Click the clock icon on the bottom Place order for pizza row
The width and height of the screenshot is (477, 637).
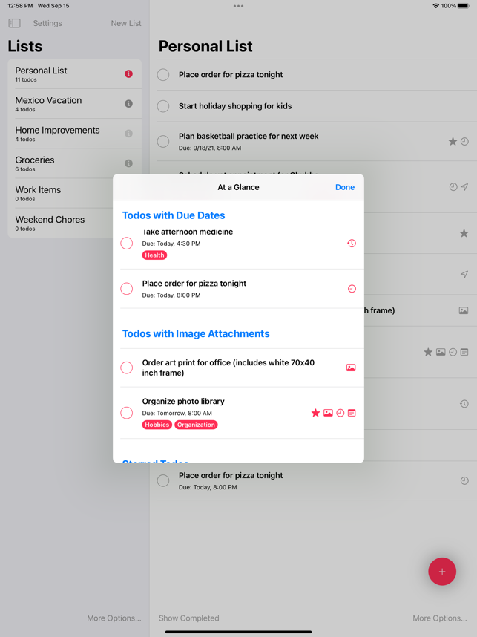coord(465,481)
